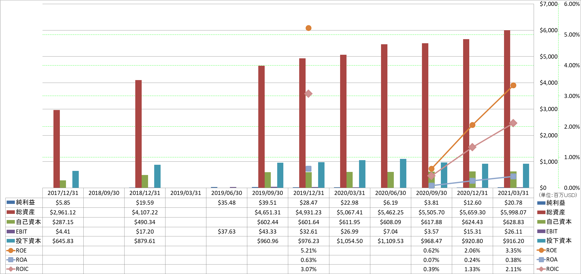The height and width of the screenshot is (274, 581).
Task: Click the ROE data point at 2020/09/30
Action: (x=431, y=169)
